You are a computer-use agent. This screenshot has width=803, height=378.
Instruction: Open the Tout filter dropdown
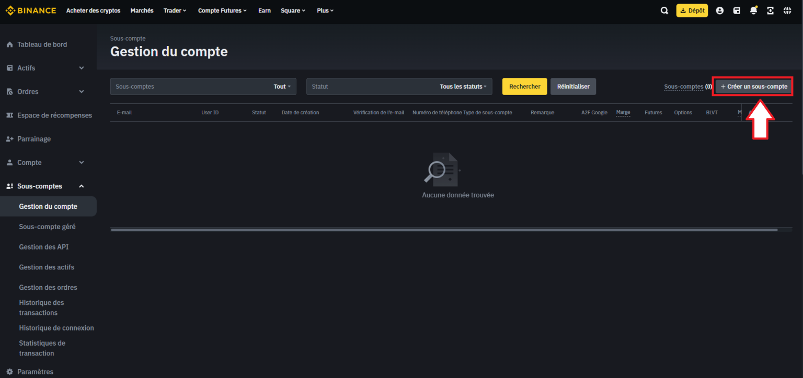click(281, 86)
